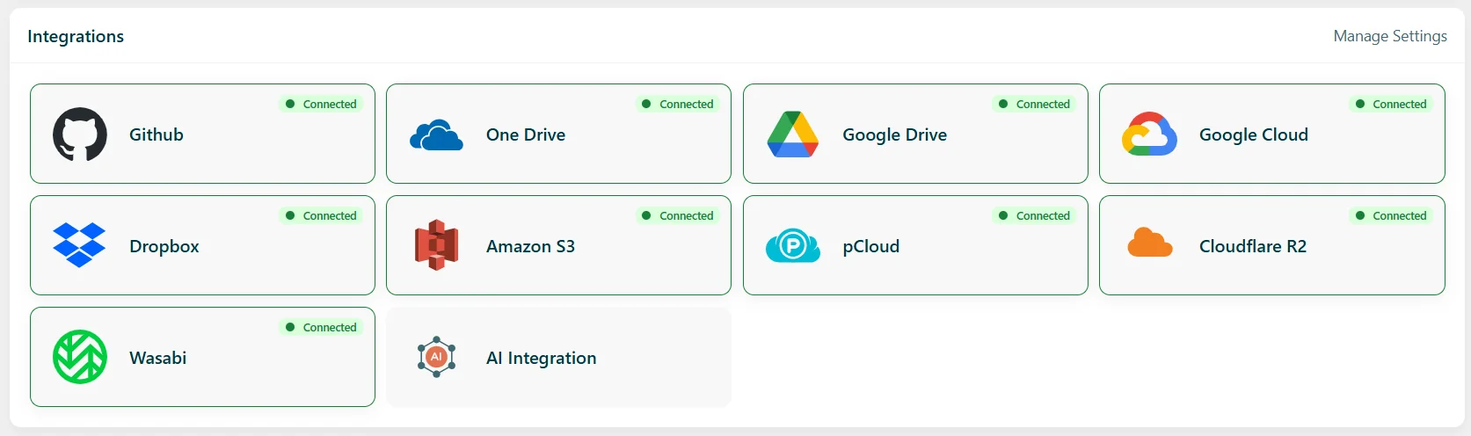Select the One Drive label text
1471x436 pixels.
(526, 134)
